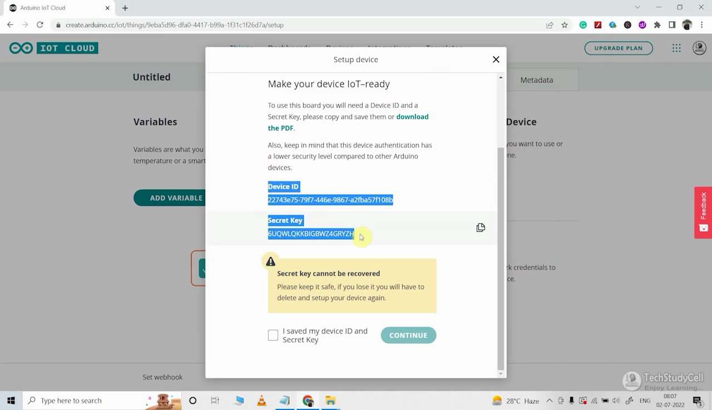Bookmark this page with the star icon
Image resolution: width=712 pixels, height=410 pixels.
pos(564,25)
